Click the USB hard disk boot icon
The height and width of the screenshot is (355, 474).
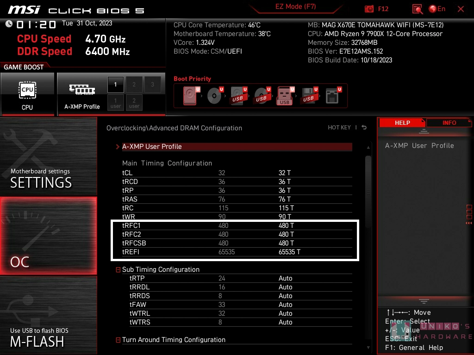click(239, 96)
